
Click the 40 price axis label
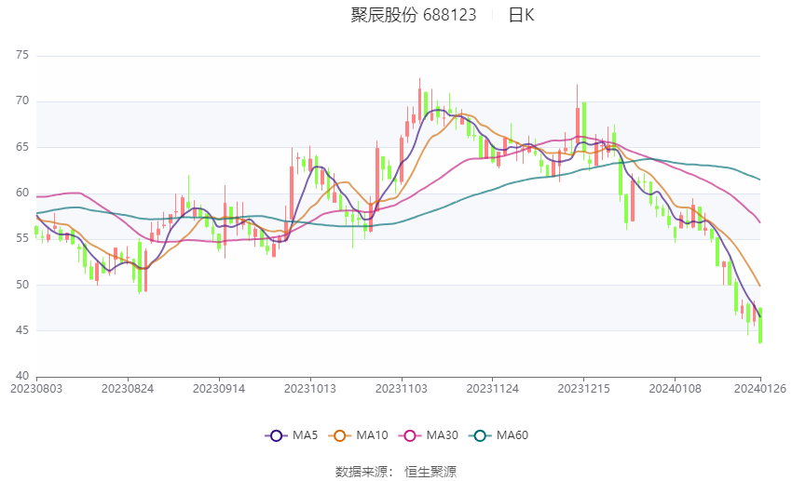click(x=22, y=376)
